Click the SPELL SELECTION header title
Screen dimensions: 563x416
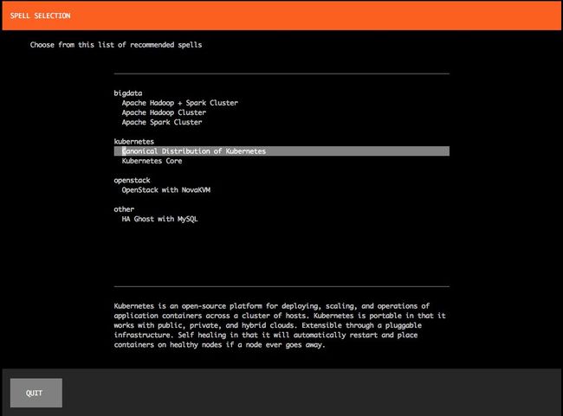(x=40, y=16)
